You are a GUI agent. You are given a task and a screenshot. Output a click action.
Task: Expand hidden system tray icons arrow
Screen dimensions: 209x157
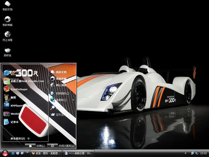[x=185, y=153]
